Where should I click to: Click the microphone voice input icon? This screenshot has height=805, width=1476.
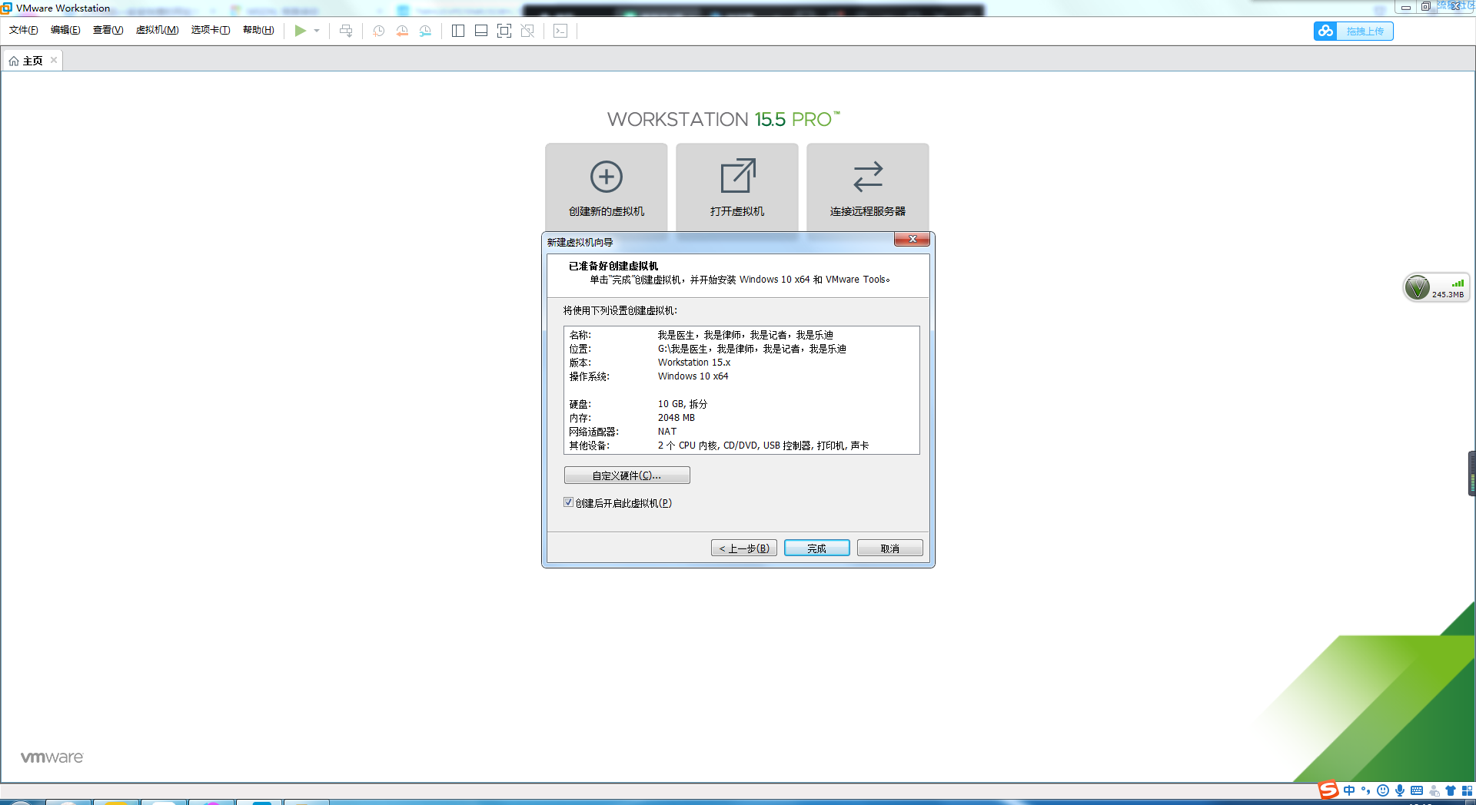1400,790
